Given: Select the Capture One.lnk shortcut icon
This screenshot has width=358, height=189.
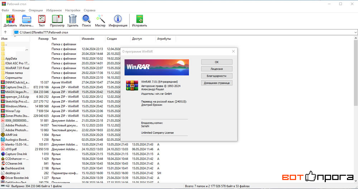Looking at the screenshot, I should (x=3, y=154).
